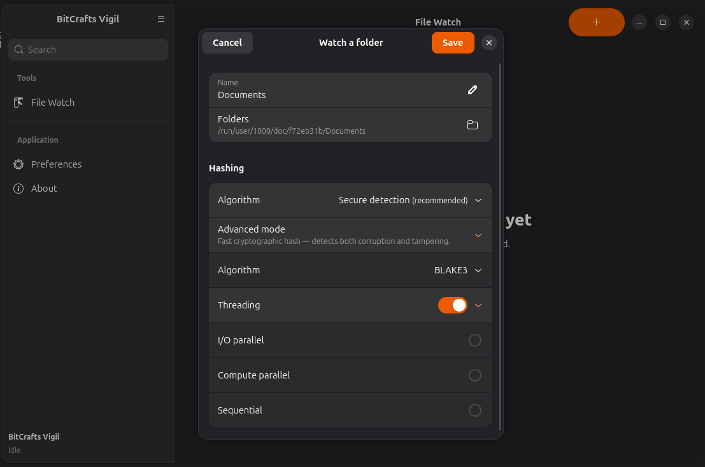Click the /run/user/1000/doc/f72eb31b/Documents path

[291, 131]
